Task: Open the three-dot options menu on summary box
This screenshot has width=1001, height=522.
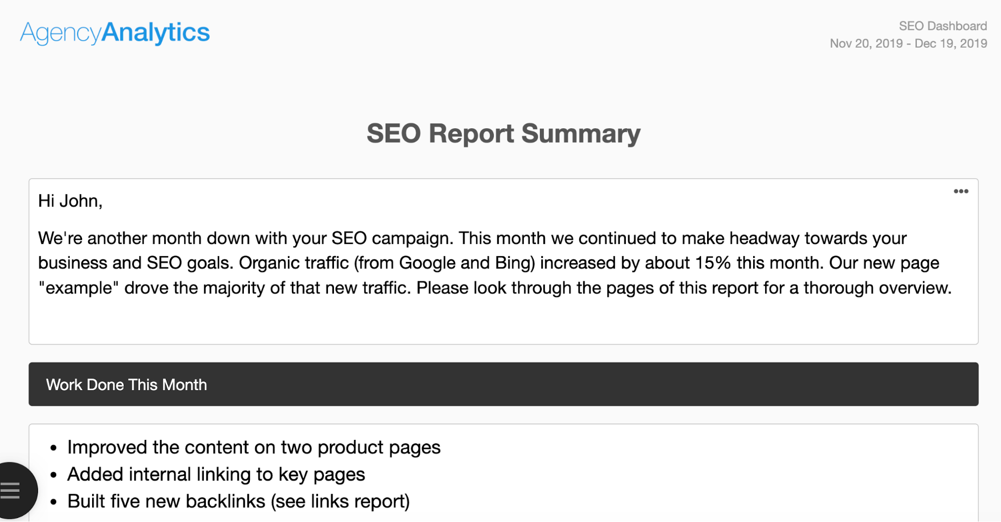Action: click(x=960, y=191)
